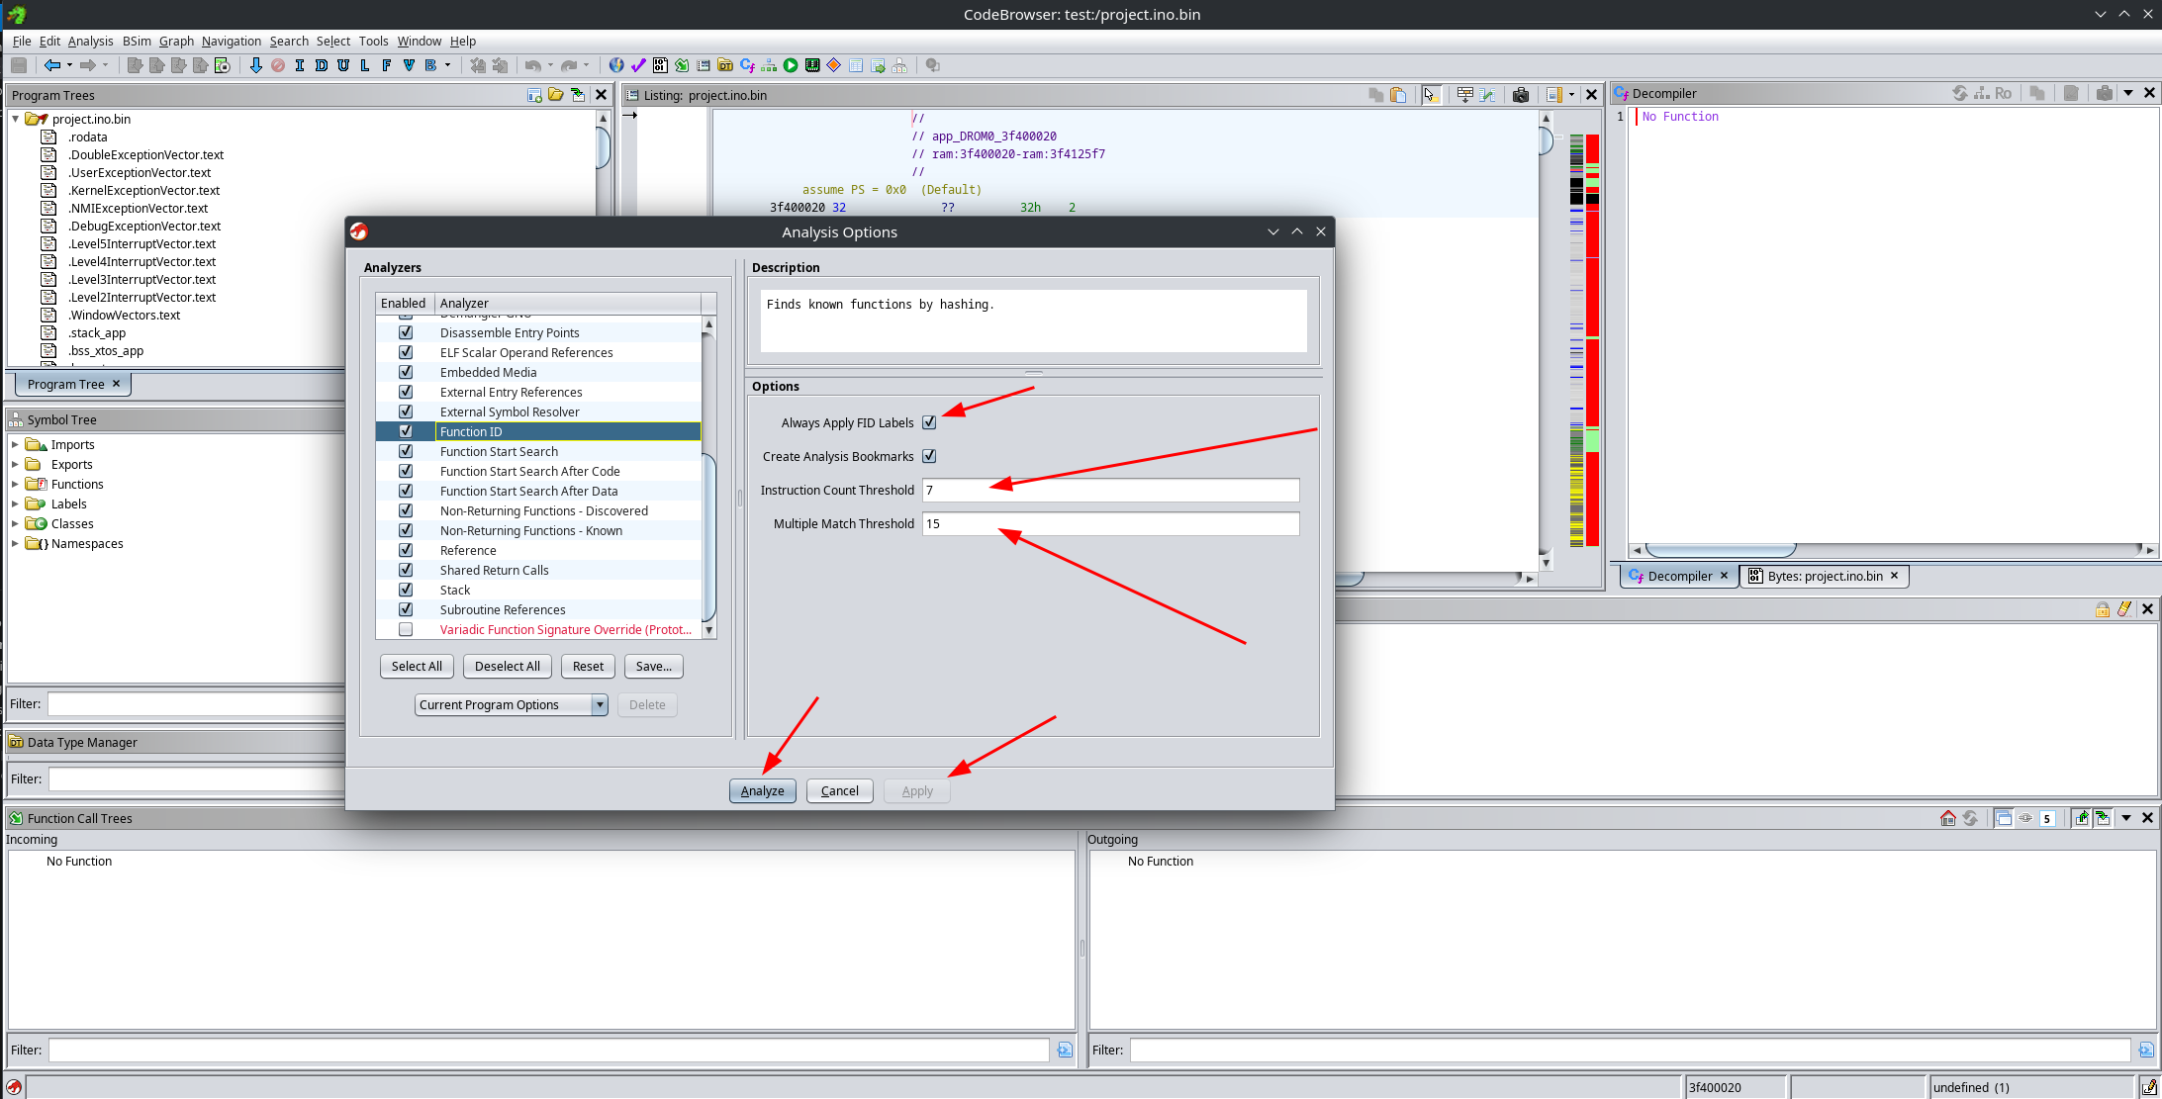This screenshot has height=1099, width=2162.
Task: Click the camera snapshot icon in Listing
Action: click(1521, 95)
